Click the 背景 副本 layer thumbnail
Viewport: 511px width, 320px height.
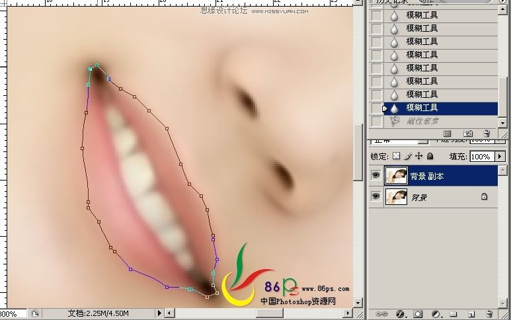tap(396, 176)
